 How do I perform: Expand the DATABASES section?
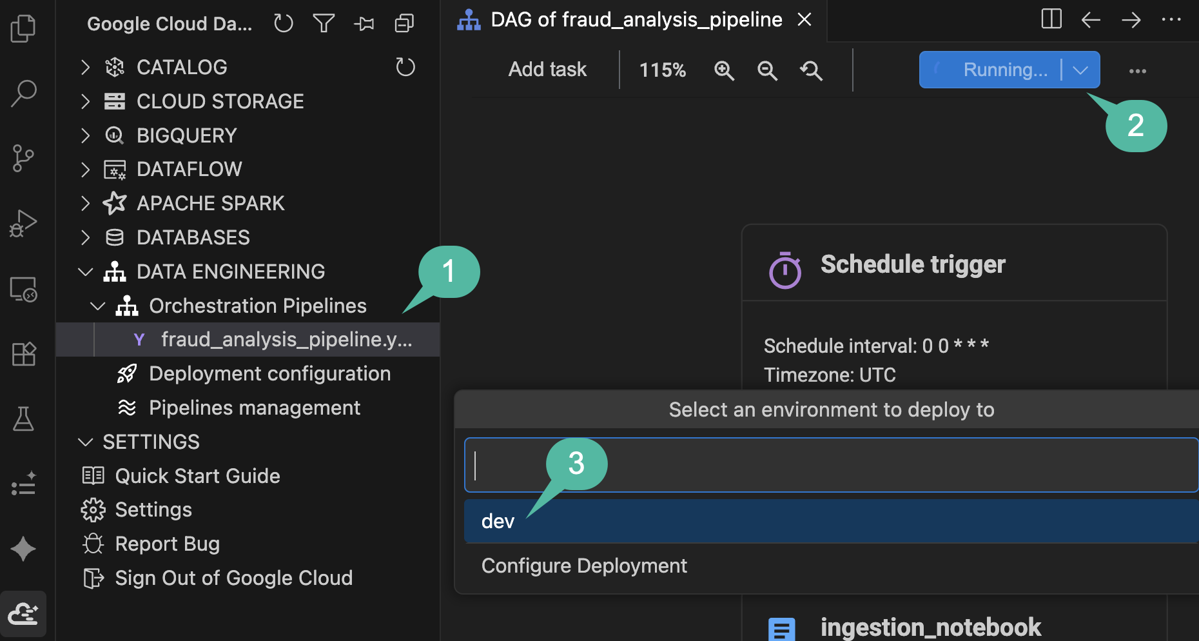[85, 237]
